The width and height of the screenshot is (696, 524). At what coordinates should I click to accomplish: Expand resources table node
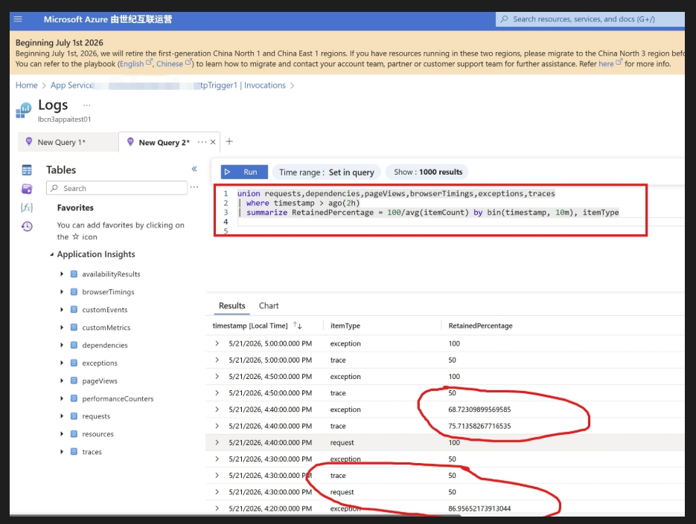[x=62, y=433]
